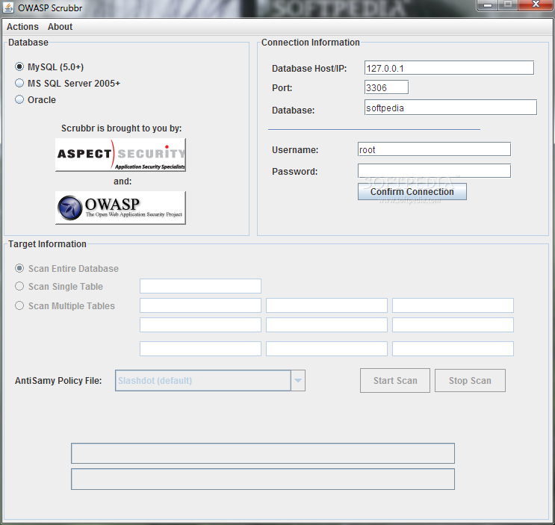This screenshot has width=555, height=525.
Task: Focus the Database Host/IP field
Action: tap(449, 68)
